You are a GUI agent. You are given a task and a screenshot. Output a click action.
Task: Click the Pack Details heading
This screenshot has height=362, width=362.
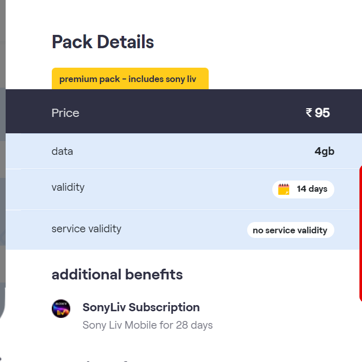tap(103, 42)
